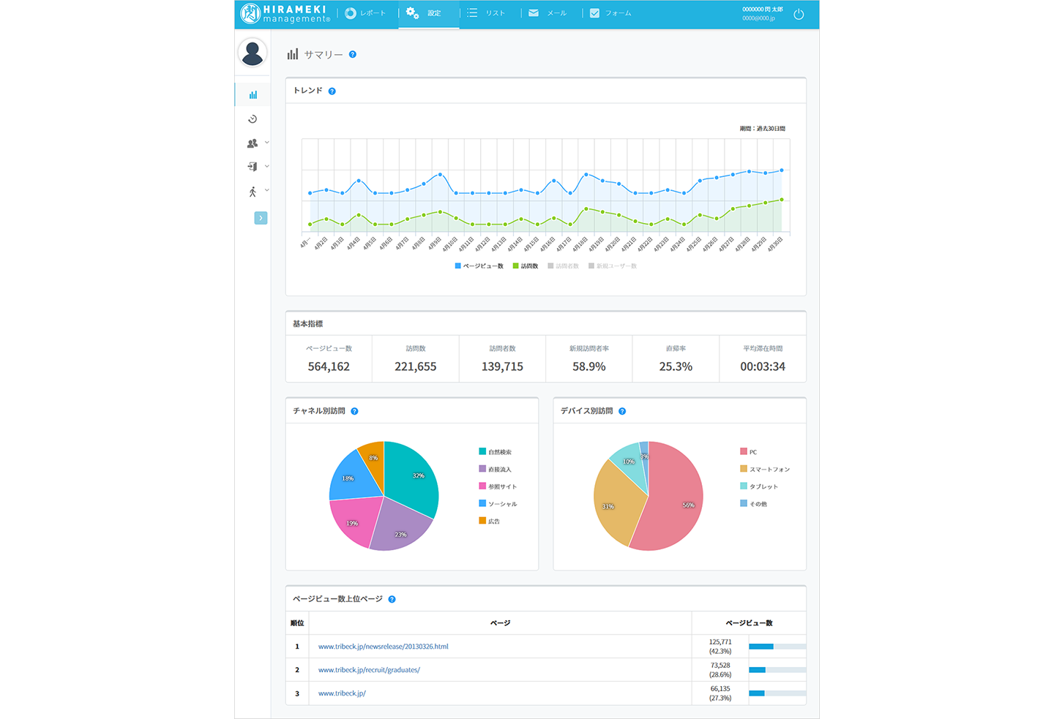Open the リスト menu in top bar
1054x719 pixels.
487,13
